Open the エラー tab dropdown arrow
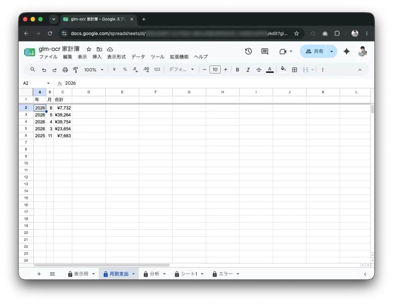 pyautogui.click(x=238, y=274)
